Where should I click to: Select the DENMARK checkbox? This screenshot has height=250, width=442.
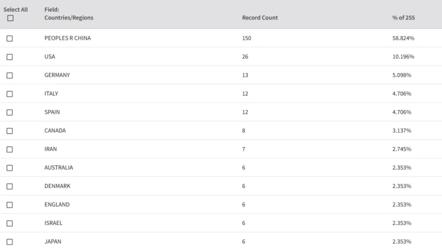(x=9, y=186)
